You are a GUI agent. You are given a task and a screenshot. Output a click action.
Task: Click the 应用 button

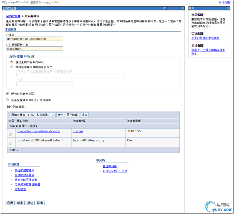click(x=10, y=203)
